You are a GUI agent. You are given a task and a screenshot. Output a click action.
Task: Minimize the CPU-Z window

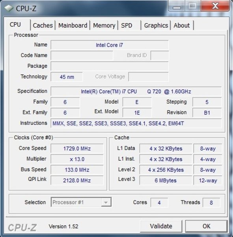coord(177,6)
